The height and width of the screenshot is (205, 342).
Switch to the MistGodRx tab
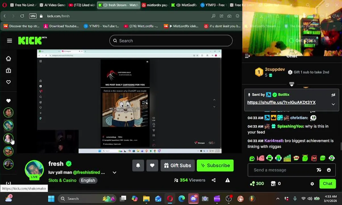[184, 5]
